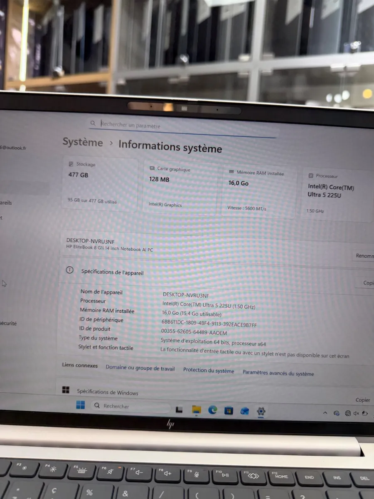Select the device name DESKTOP-NVRU3NF value
The width and height of the screenshot is (374, 499).
click(x=186, y=295)
